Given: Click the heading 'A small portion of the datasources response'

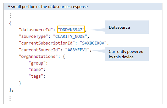Looking at the screenshot, I should pos(48,7).
